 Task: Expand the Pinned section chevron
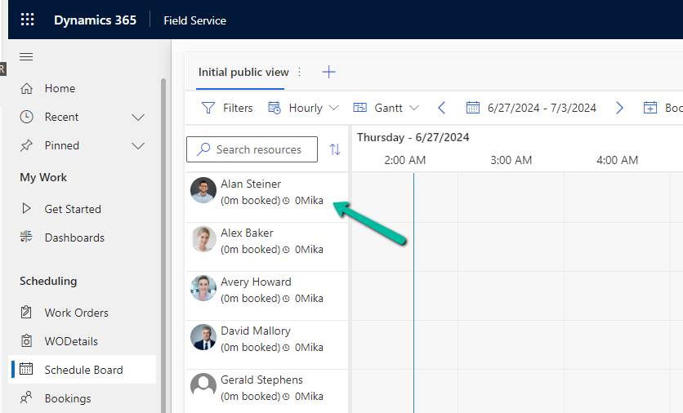tap(138, 146)
